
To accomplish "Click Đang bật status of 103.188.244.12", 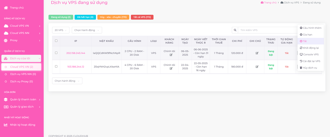I will click(x=271, y=67).
